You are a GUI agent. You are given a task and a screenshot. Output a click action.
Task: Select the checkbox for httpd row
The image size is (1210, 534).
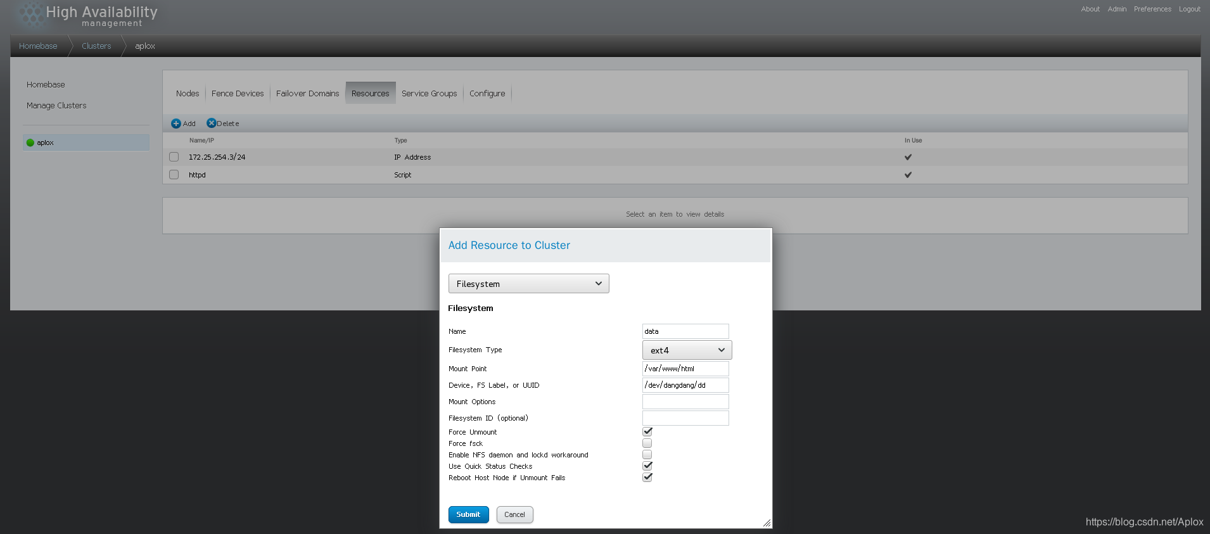(x=174, y=174)
